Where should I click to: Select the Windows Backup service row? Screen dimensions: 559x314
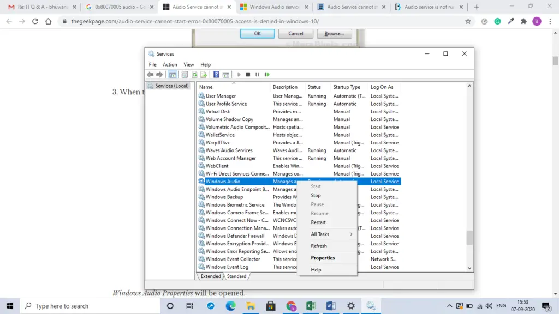click(x=247, y=197)
